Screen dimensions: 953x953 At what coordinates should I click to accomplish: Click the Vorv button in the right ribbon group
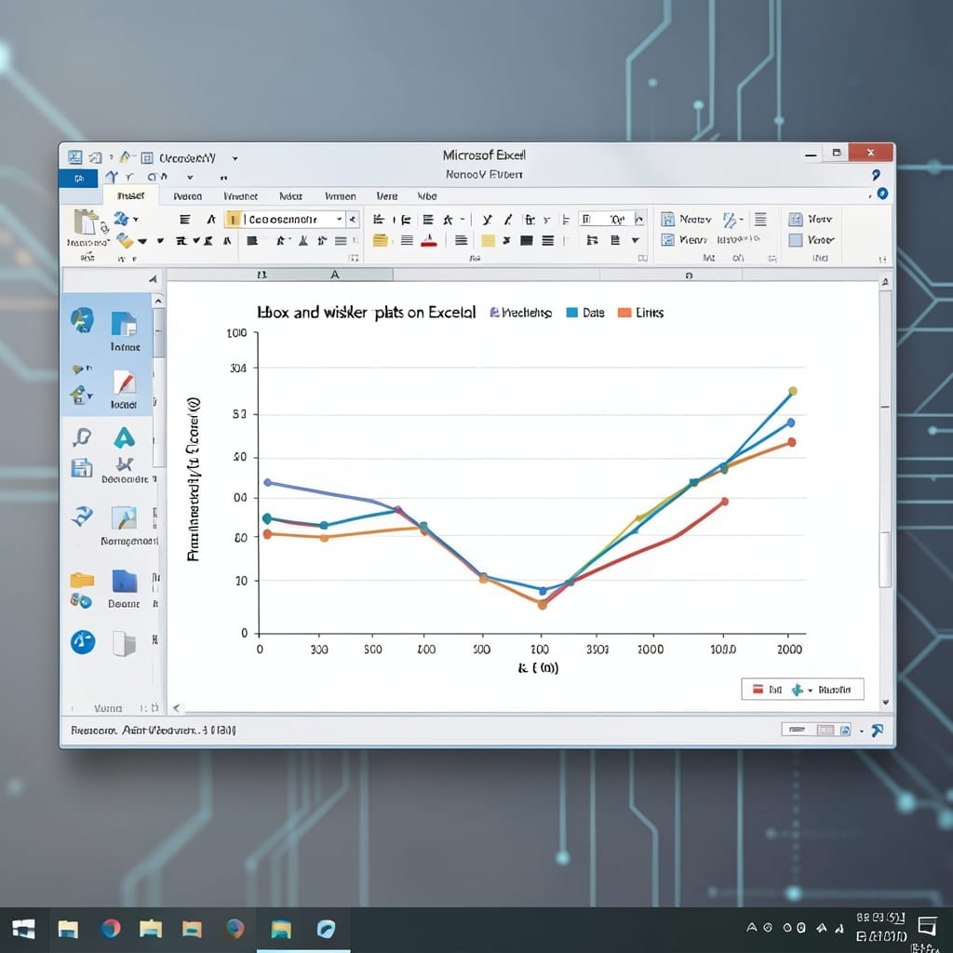811,219
